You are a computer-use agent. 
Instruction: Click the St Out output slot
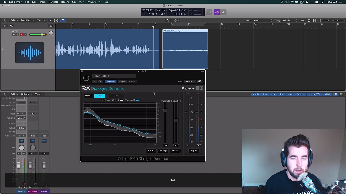[21, 128]
